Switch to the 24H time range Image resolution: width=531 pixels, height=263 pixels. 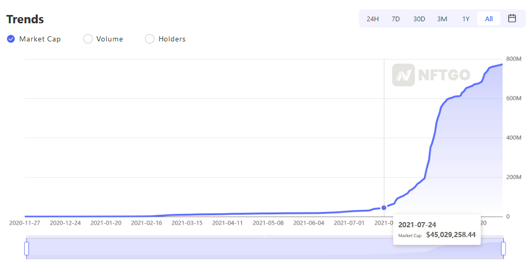click(372, 19)
